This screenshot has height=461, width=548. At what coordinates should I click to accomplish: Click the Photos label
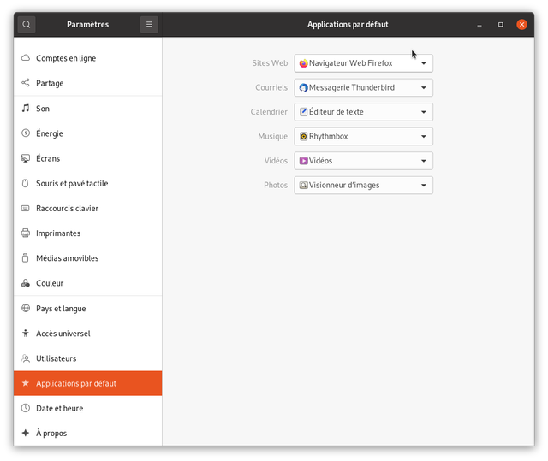[276, 186]
